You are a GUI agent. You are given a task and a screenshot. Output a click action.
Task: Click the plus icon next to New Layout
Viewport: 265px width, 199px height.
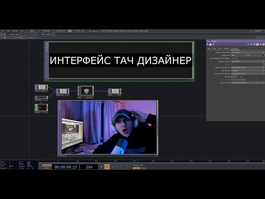54,34
